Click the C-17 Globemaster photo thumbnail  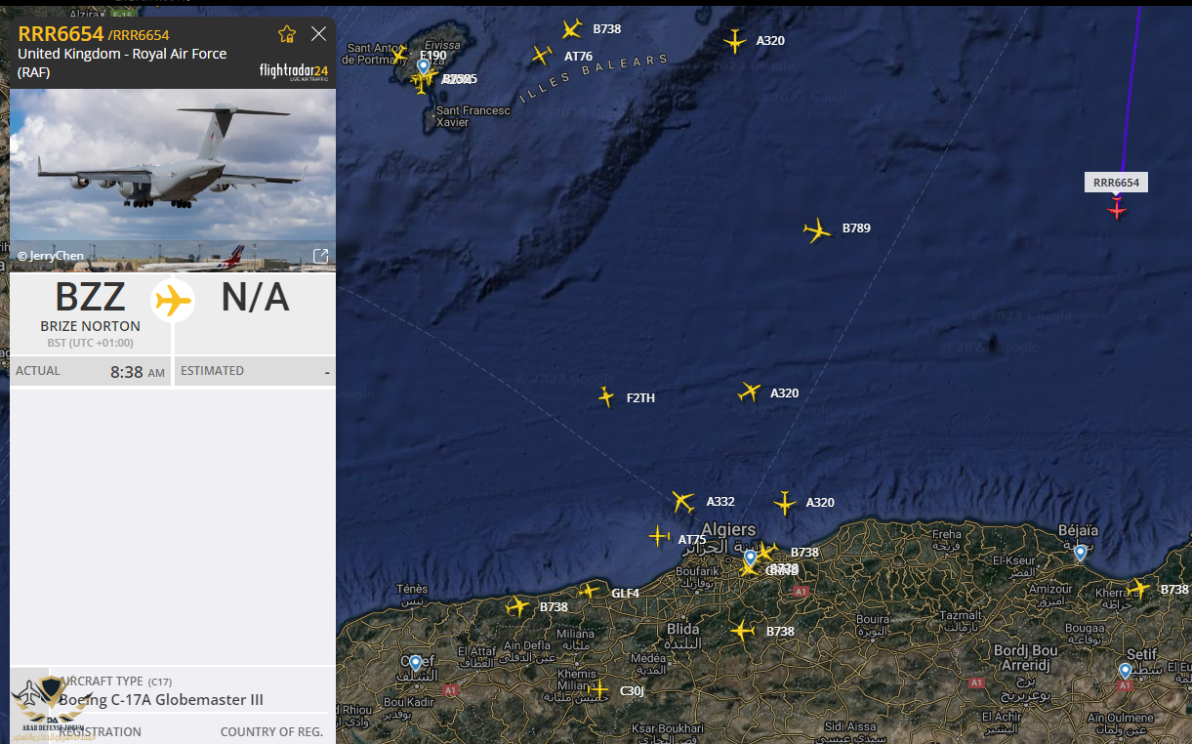tap(173, 181)
